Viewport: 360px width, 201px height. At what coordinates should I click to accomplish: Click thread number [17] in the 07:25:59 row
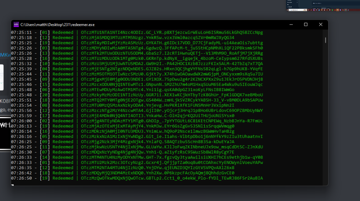[45, 116]
